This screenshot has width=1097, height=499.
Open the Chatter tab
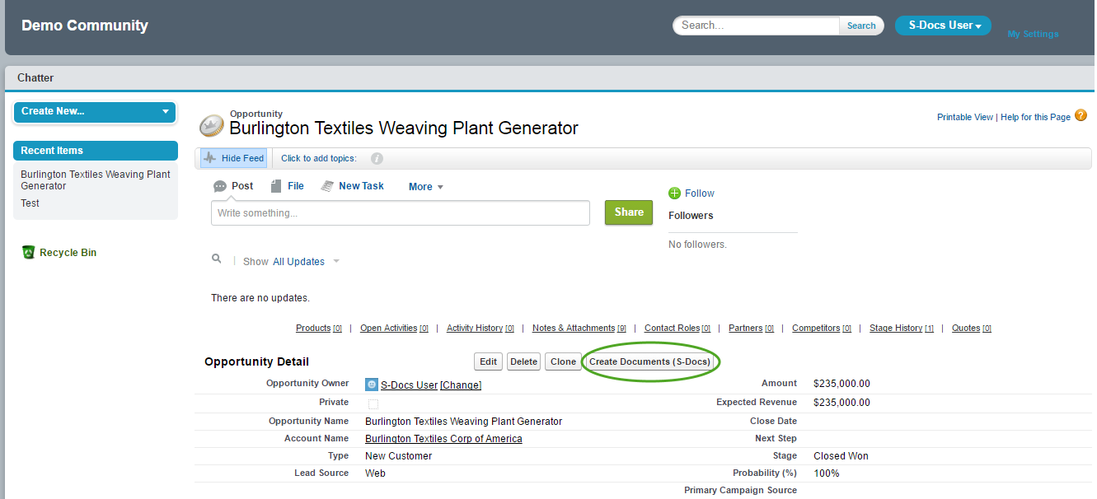35,78
